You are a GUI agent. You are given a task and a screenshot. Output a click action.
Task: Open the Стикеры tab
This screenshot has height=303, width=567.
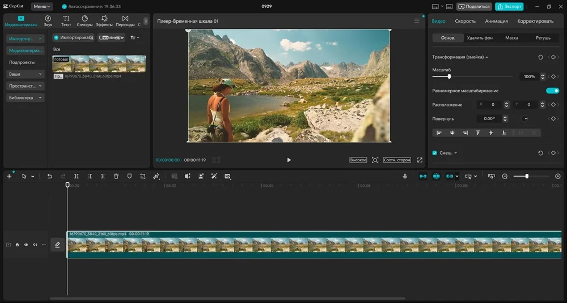[84, 20]
